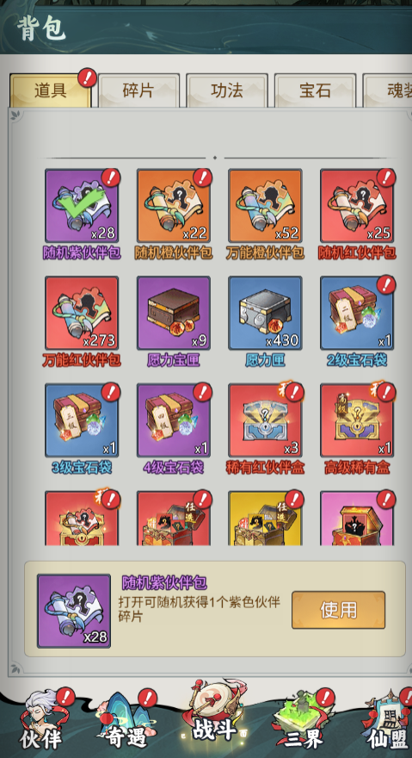The width and height of the screenshot is (412, 758).
Task: Switch to the 功法 tab
Action: (227, 90)
